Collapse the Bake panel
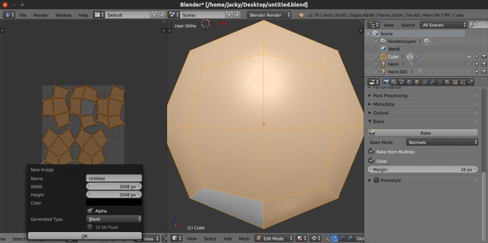 (370, 121)
